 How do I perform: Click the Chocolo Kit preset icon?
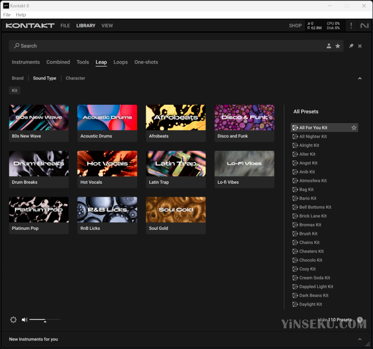[295, 260]
